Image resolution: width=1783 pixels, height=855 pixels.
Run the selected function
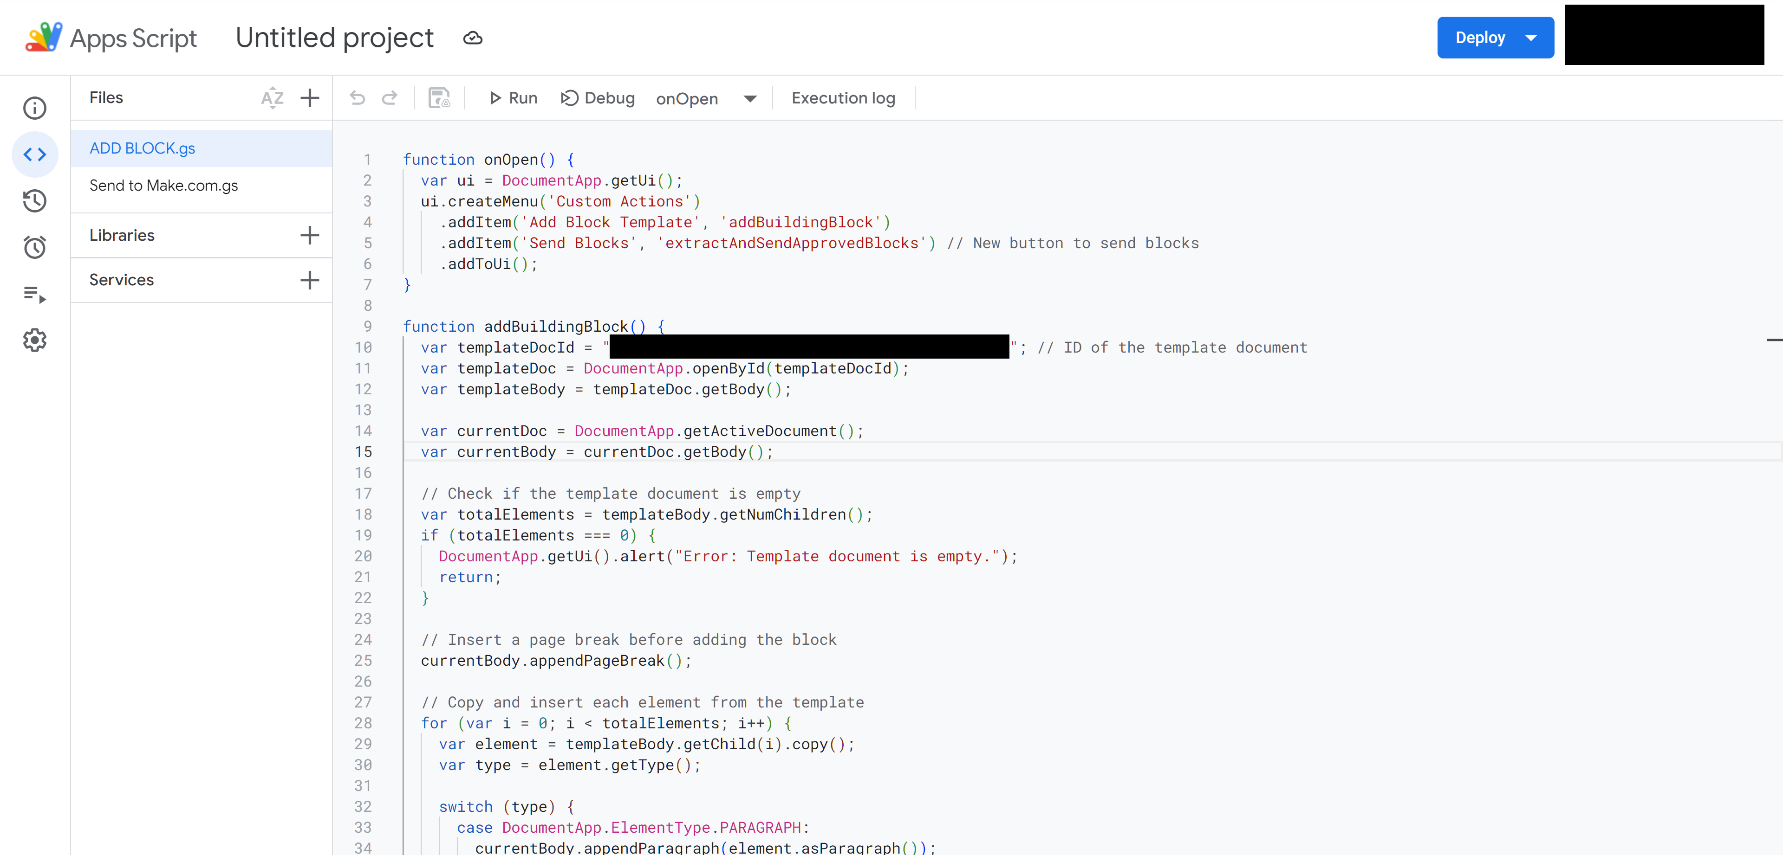(513, 98)
